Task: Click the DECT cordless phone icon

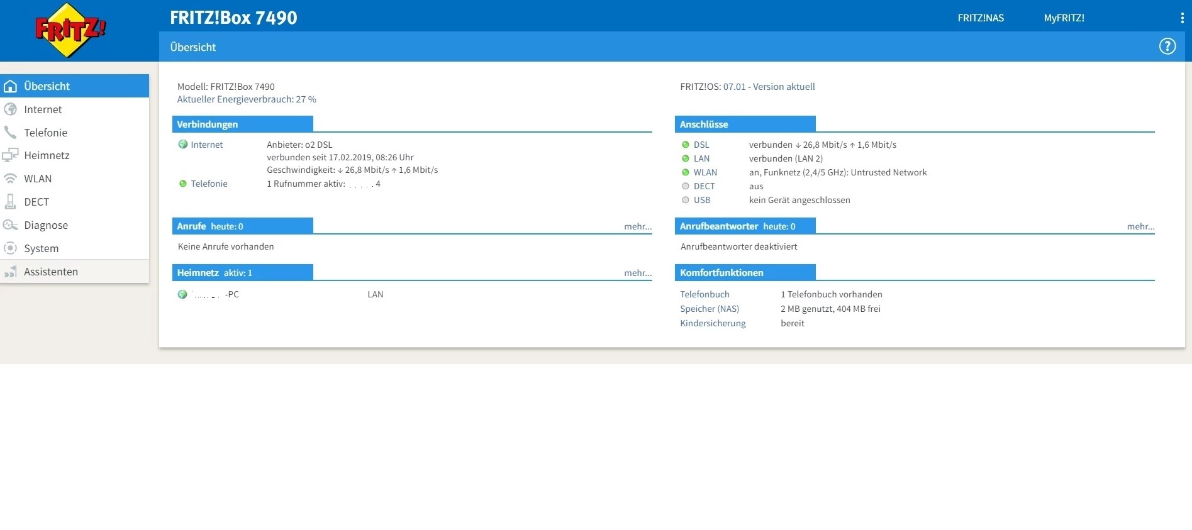Action: 11,202
